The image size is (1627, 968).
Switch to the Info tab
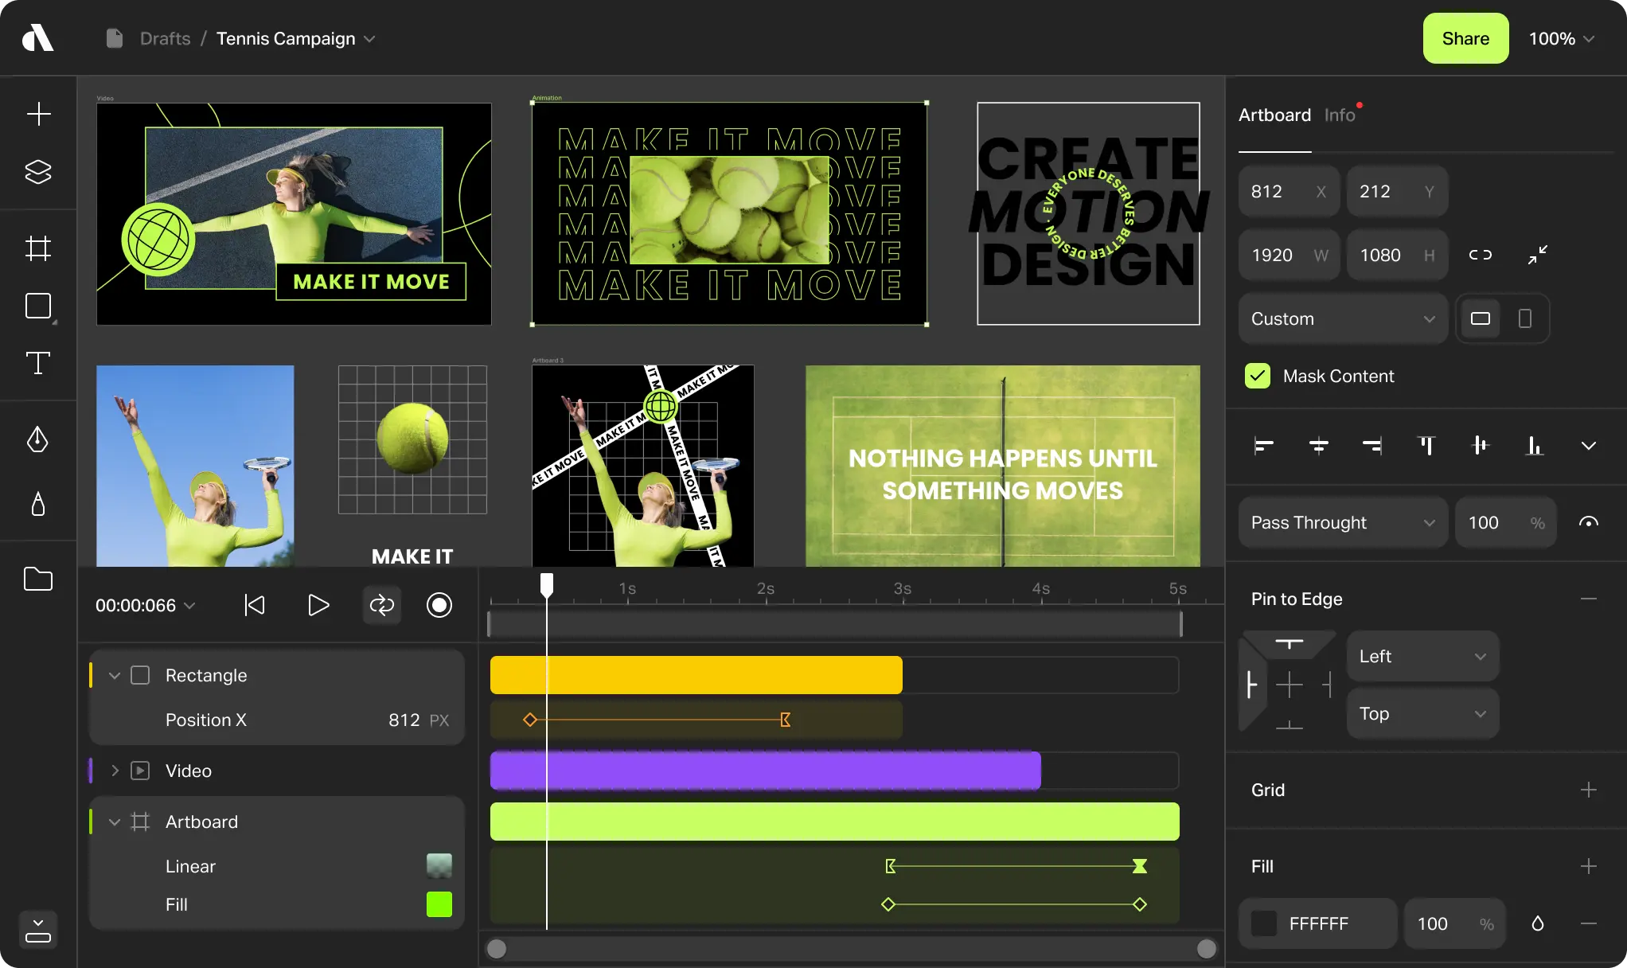1341,114
